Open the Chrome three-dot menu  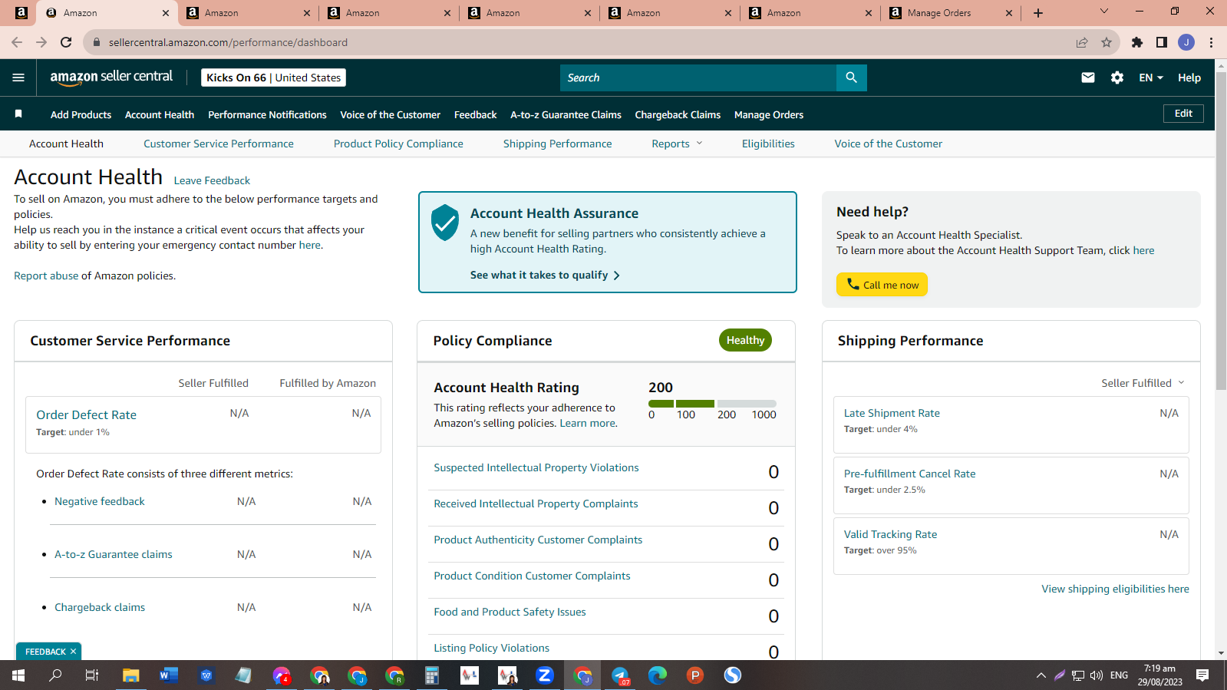[1211, 42]
